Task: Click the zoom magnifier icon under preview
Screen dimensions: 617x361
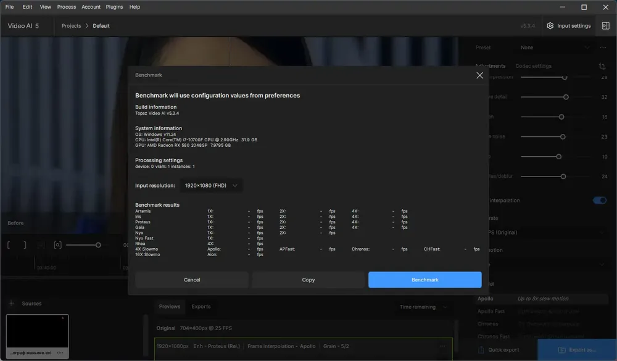Action: coord(57,245)
